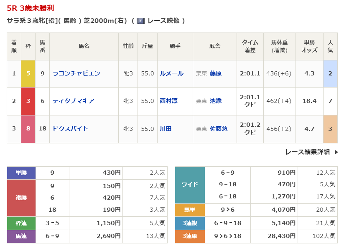The width and height of the screenshot is (344, 248).
Task: Click the pink frame 8 swatch
Action: click(x=28, y=129)
